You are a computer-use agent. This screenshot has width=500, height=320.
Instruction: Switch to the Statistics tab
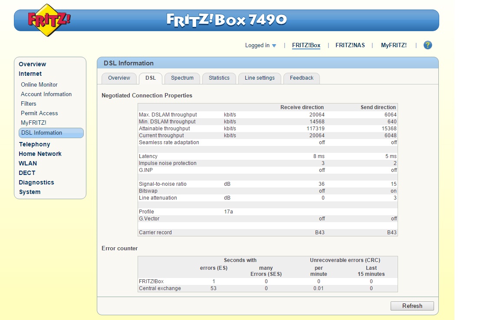219,78
